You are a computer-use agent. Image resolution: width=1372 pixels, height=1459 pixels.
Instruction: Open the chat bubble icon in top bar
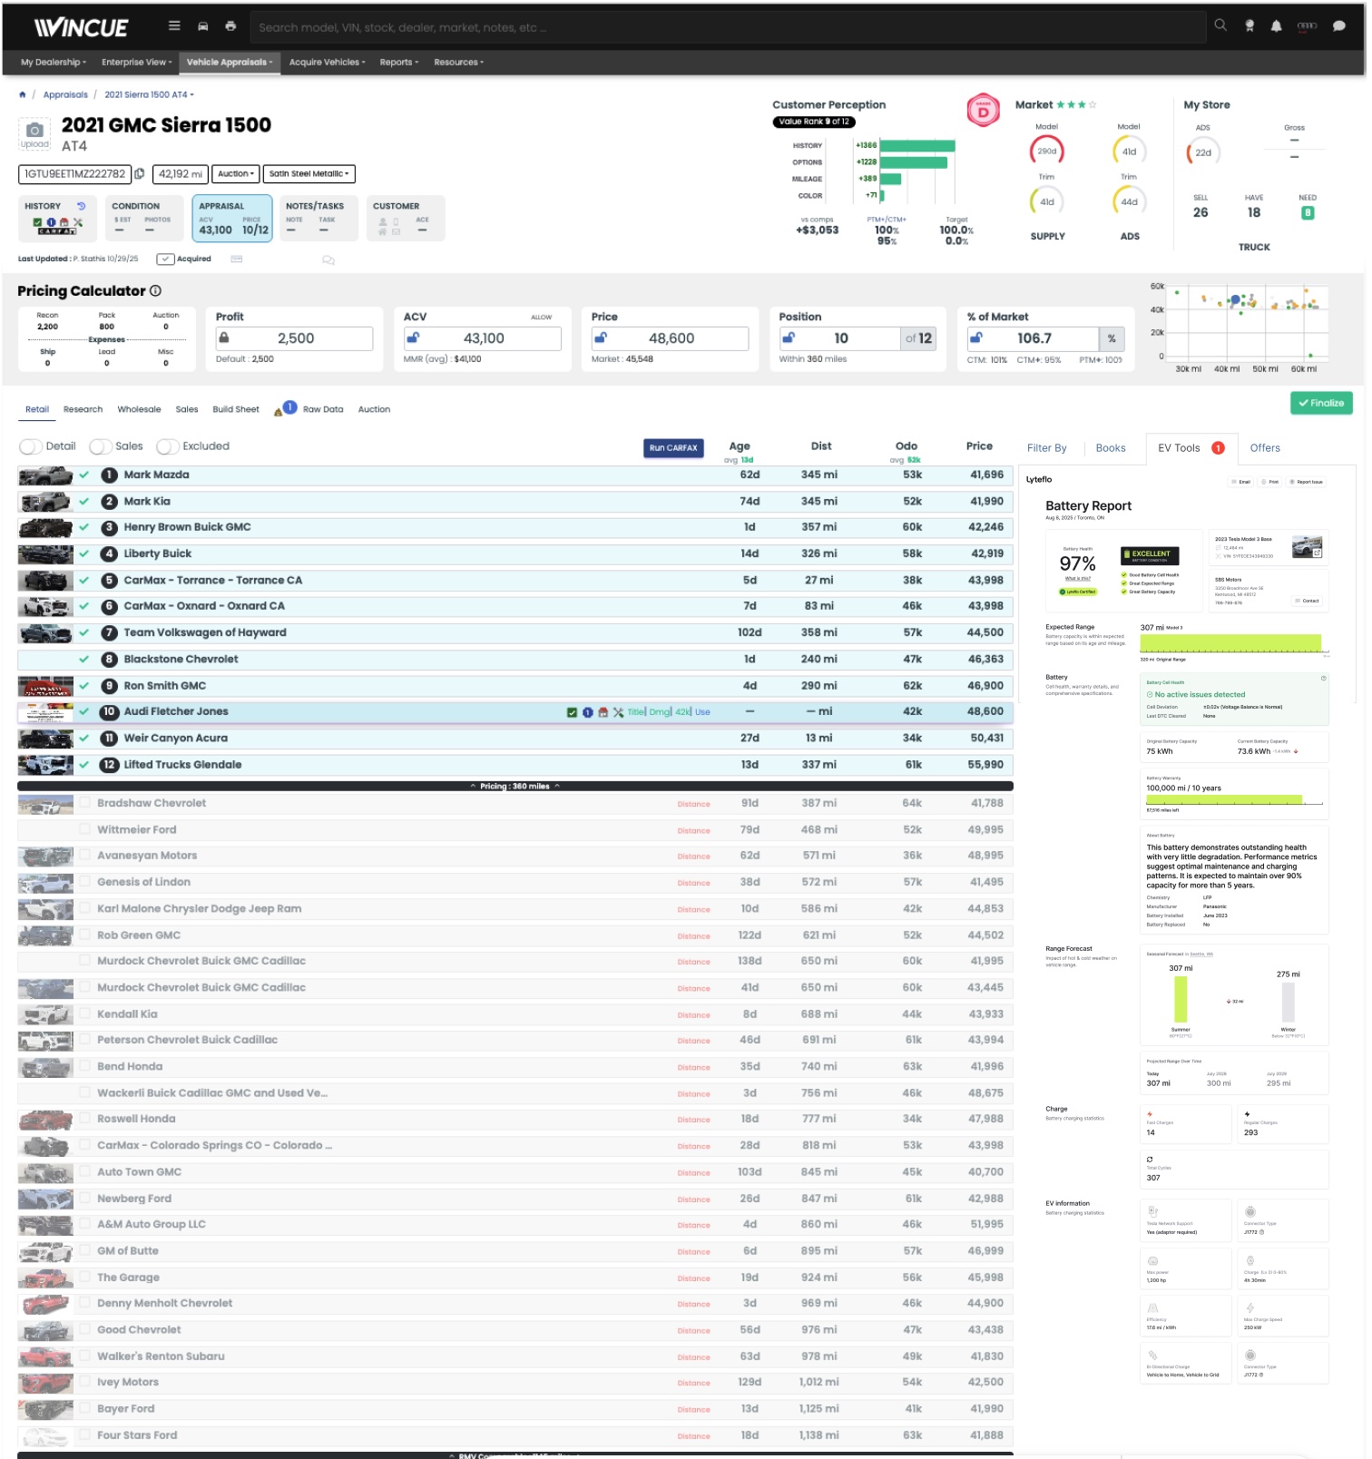tap(1339, 26)
